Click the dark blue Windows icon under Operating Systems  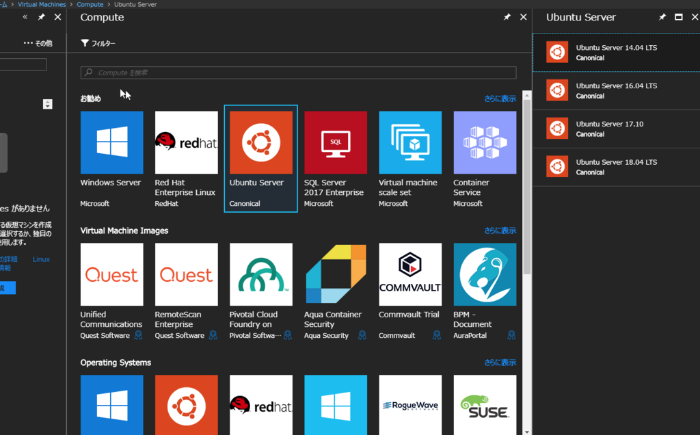[x=111, y=405]
